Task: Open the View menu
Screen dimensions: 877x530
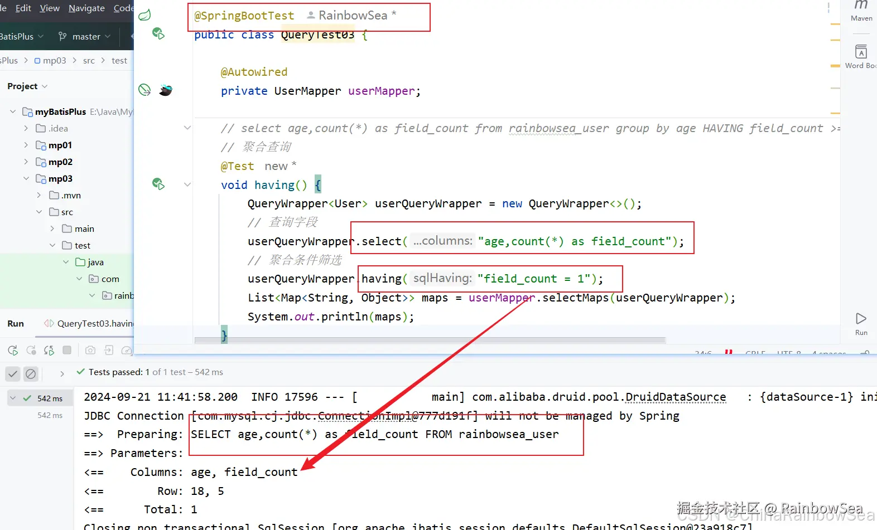Action: coord(50,8)
